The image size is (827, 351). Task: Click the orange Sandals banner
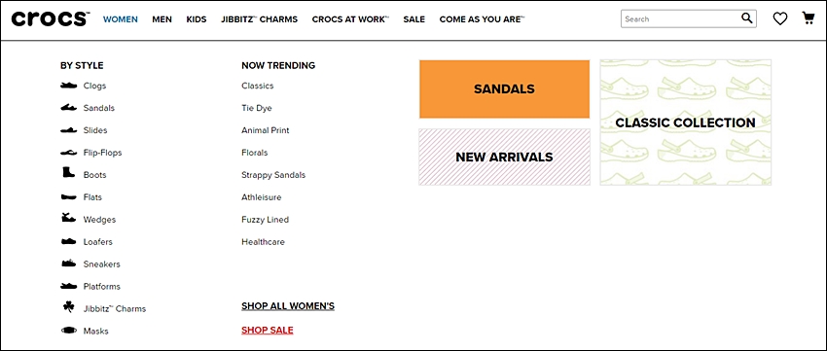pyautogui.click(x=504, y=89)
